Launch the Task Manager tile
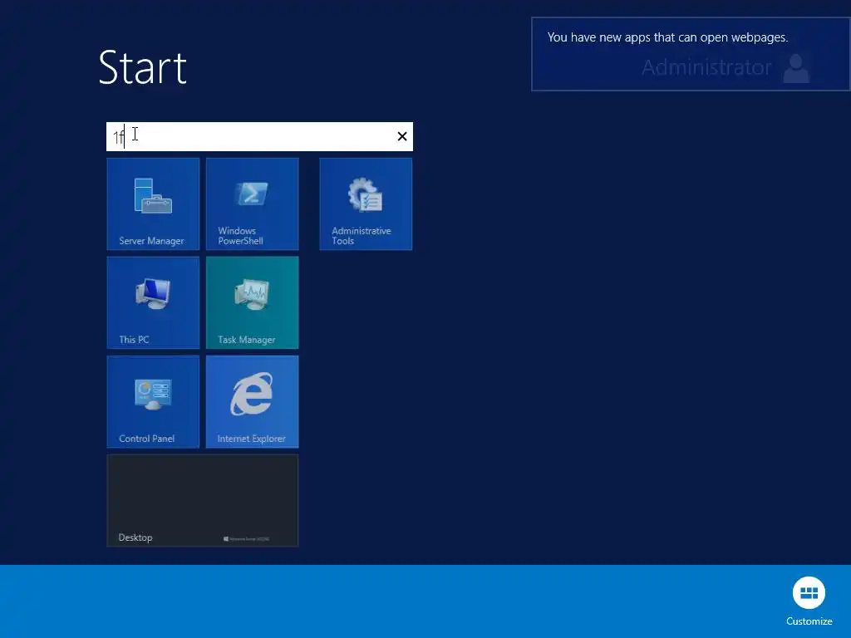The width and height of the screenshot is (851, 638). 253,302
